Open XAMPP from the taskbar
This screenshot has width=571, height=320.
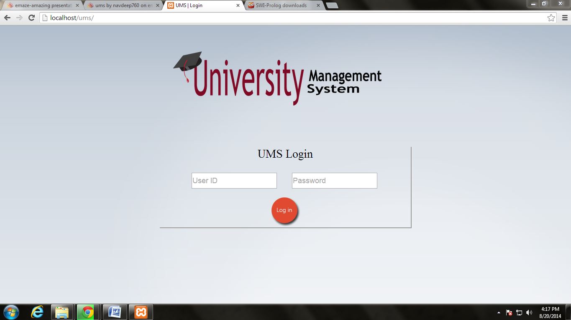tap(141, 312)
